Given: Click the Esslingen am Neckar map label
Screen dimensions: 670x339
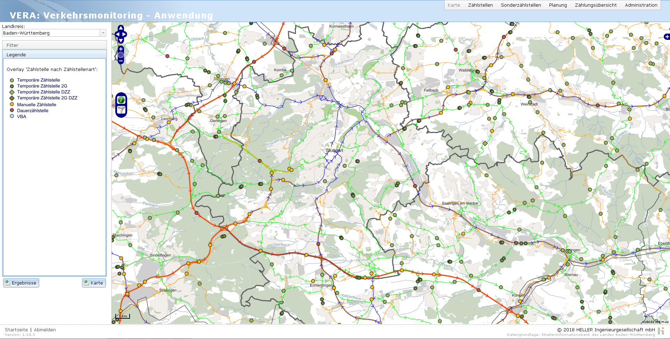Looking at the screenshot, I should point(460,203).
